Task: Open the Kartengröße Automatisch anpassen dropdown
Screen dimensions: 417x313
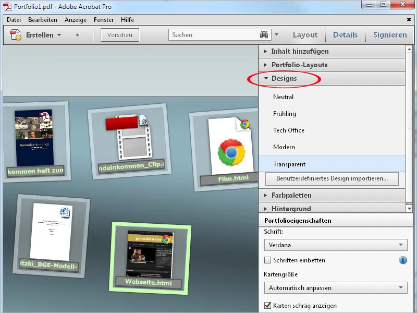Action: [336, 288]
